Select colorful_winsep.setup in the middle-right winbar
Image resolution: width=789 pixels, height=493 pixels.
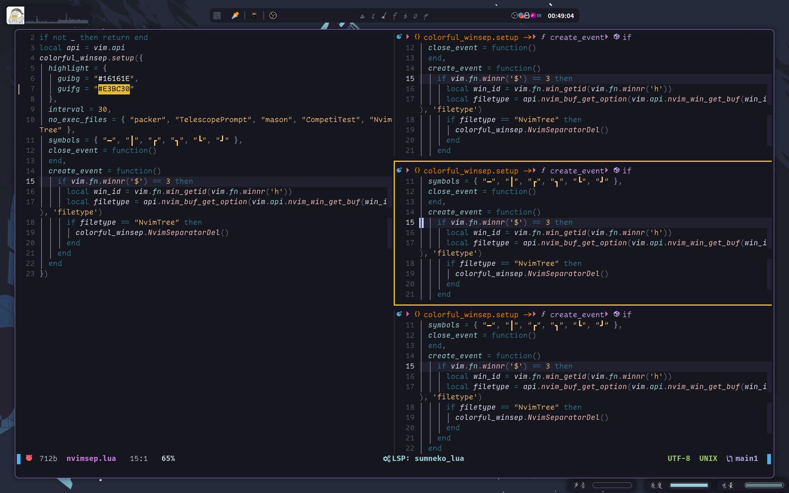(471, 171)
